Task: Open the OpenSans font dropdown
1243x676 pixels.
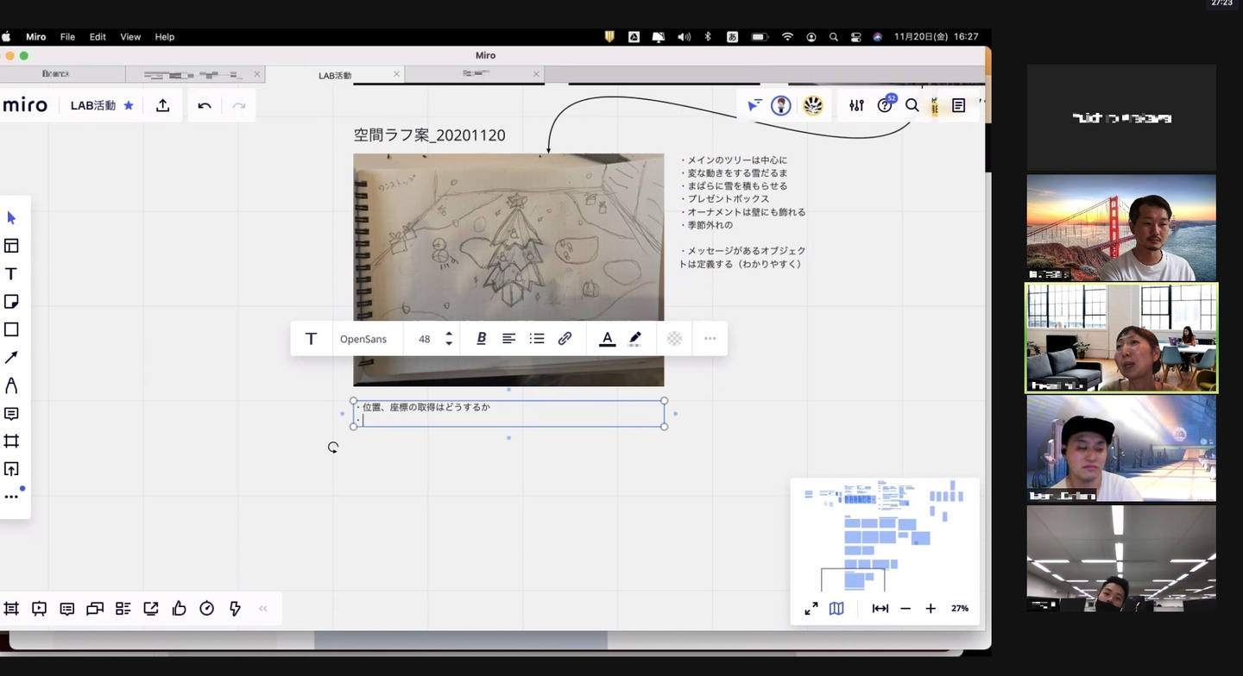Action: coord(363,339)
